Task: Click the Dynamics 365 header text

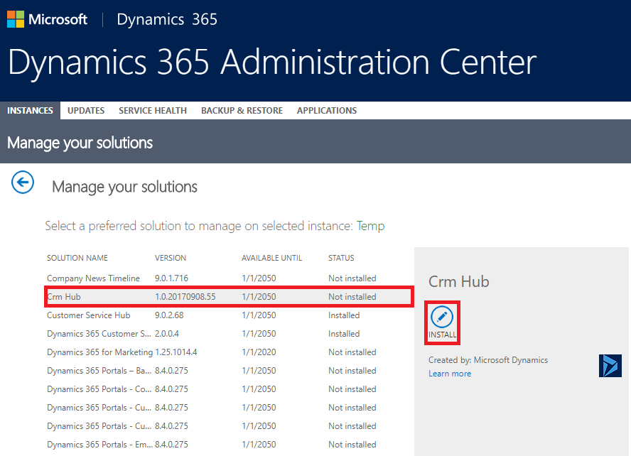Action: pyautogui.click(x=167, y=19)
